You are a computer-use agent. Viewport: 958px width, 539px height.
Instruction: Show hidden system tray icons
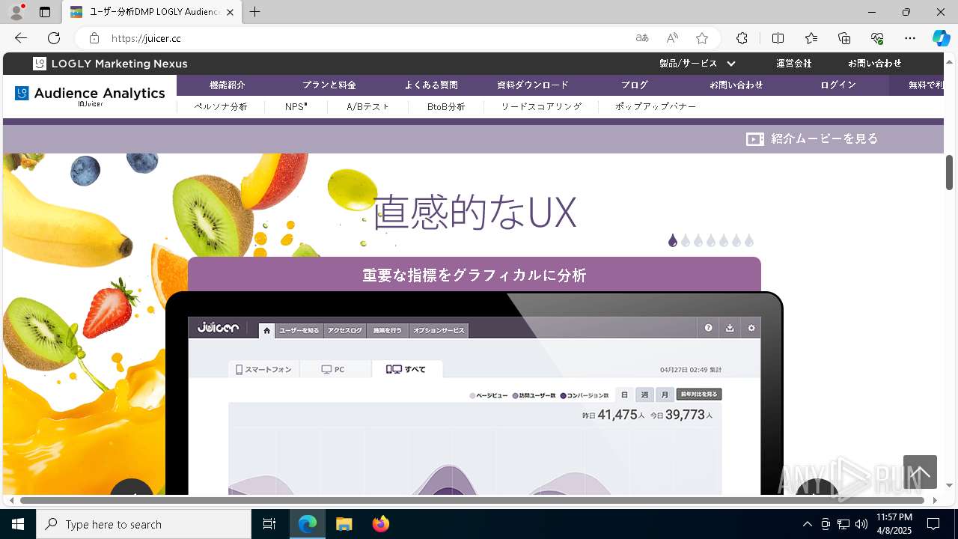coord(807,524)
